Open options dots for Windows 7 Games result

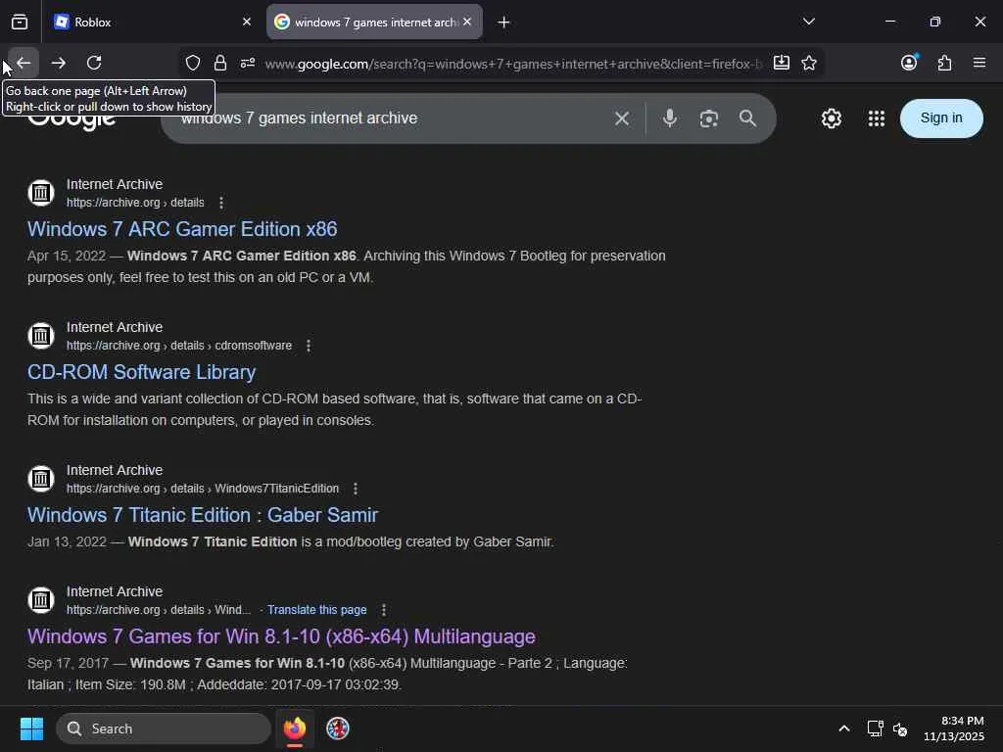pos(384,610)
